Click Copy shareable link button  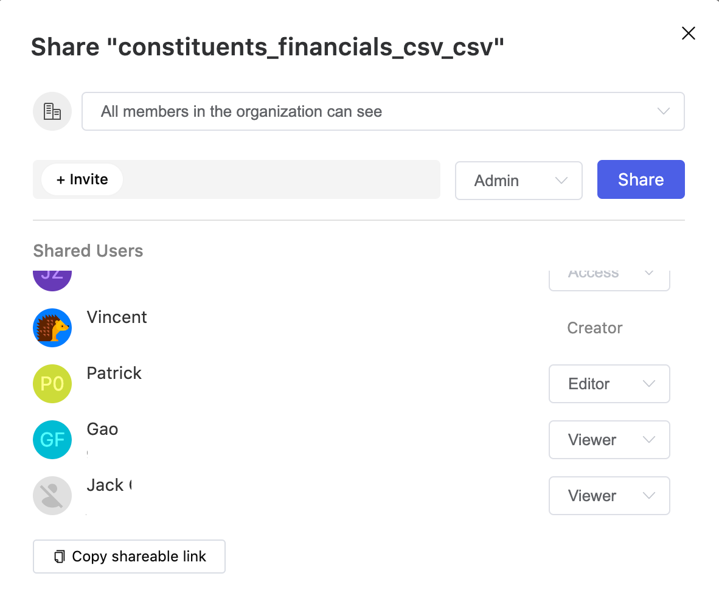pos(129,557)
